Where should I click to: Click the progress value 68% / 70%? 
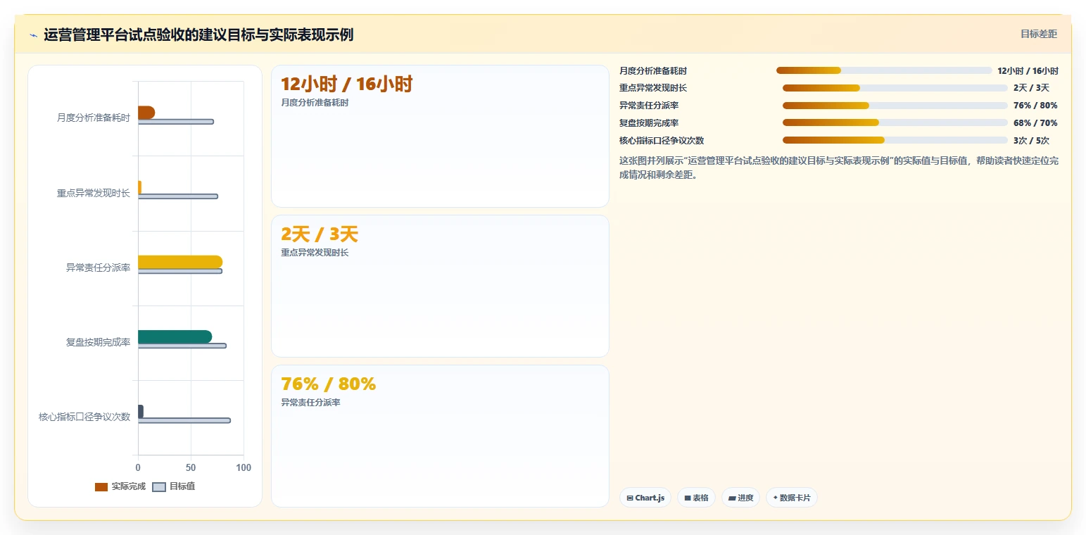click(1035, 123)
